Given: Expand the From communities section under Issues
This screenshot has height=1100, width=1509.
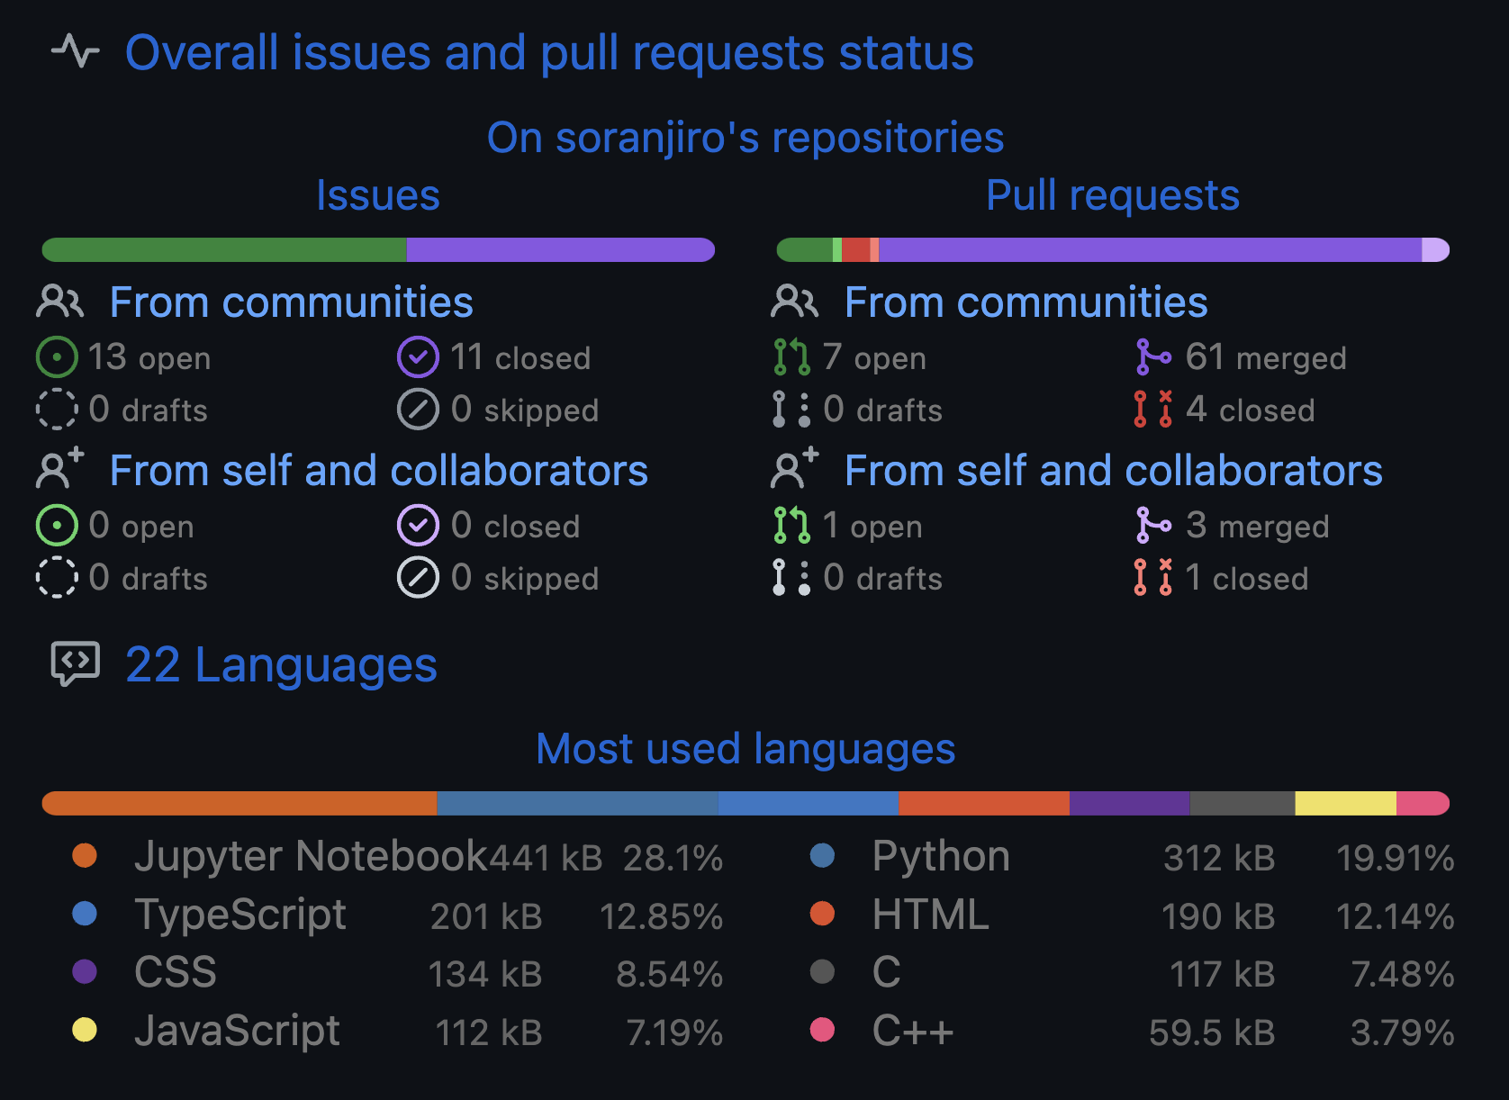Looking at the screenshot, I should (x=291, y=302).
